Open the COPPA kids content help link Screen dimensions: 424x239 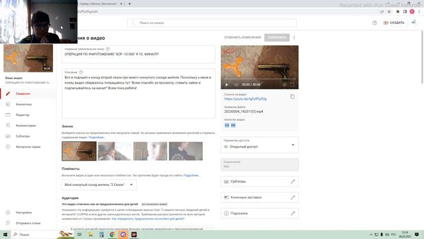tap(148, 218)
